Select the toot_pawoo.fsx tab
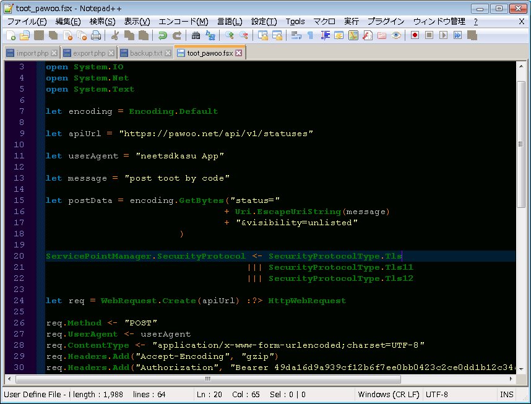Image resolution: width=531 pixels, height=404 pixels. tap(210, 53)
